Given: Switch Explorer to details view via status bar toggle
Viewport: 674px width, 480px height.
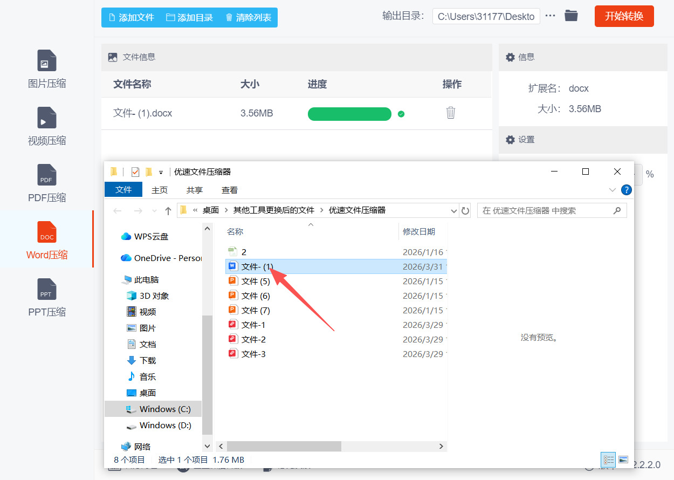Looking at the screenshot, I should pyautogui.click(x=608, y=460).
